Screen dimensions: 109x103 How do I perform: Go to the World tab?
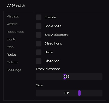[x=11, y=39]
